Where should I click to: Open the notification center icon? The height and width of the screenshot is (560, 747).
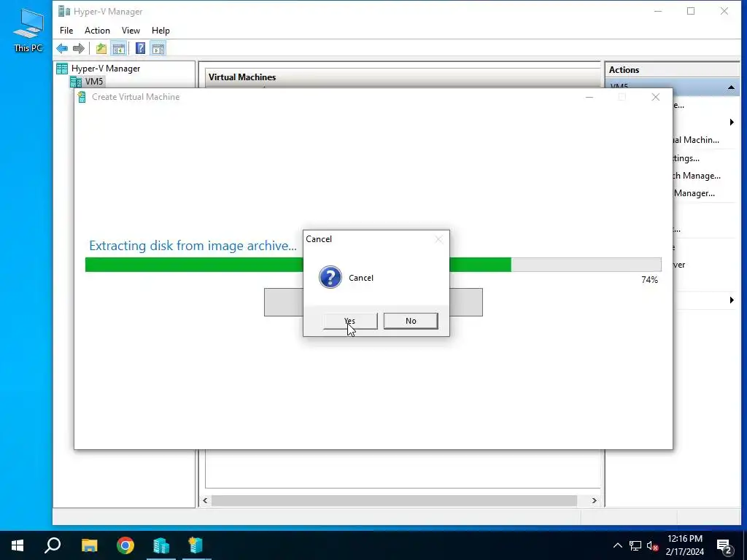[724, 546]
